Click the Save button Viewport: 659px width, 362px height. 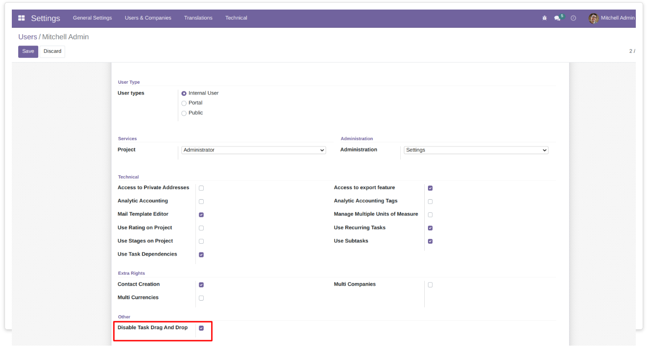tap(28, 51)
